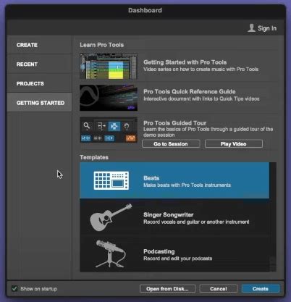Select the Beats template drum machine icon
The height and width of the screenshot is (302, 291).
click(x=111, y=180)
